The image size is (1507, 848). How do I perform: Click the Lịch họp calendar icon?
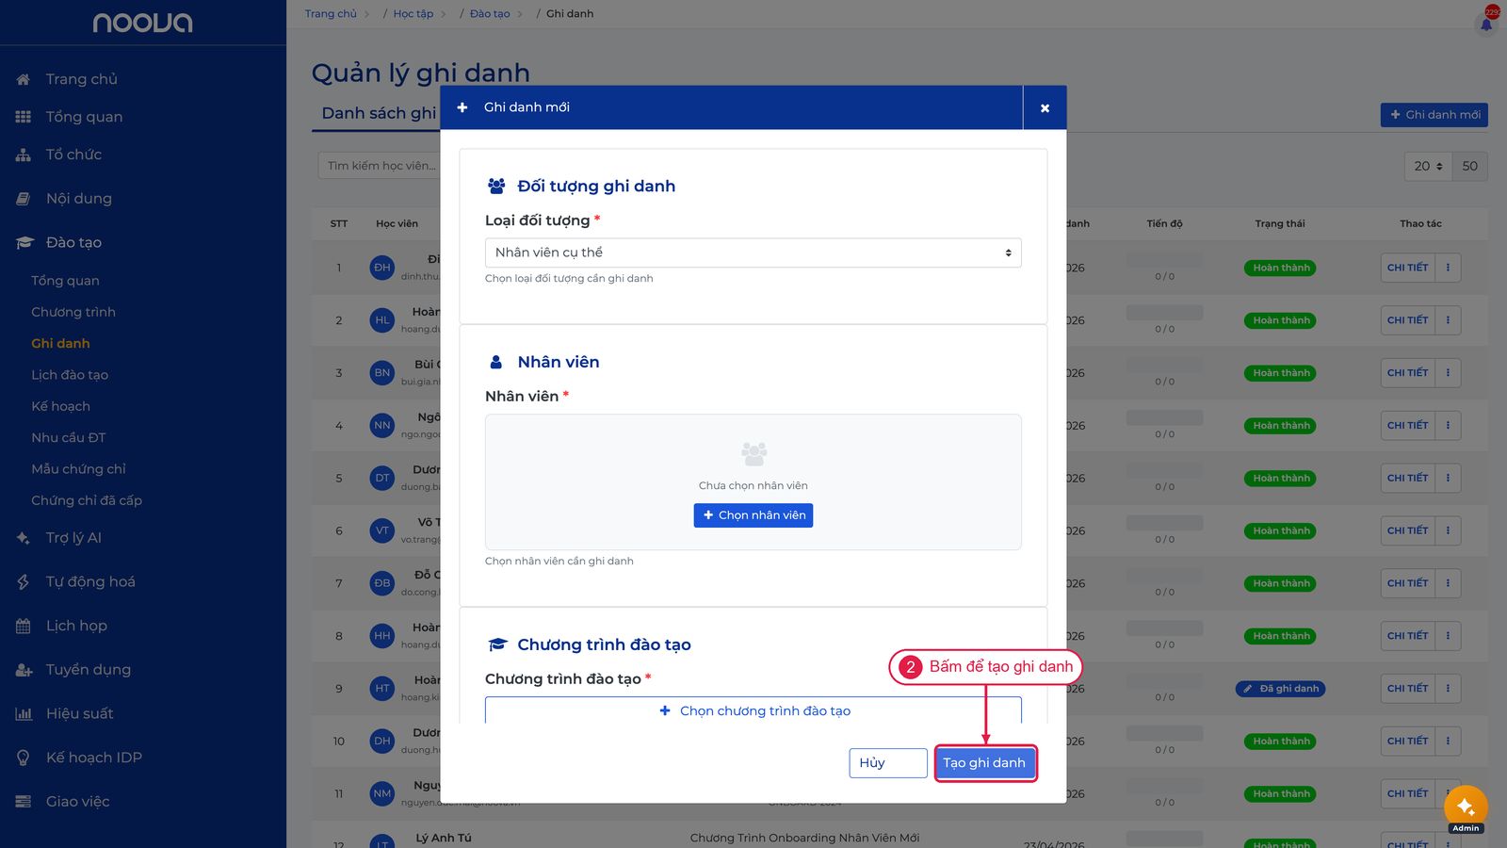[24, 626]
